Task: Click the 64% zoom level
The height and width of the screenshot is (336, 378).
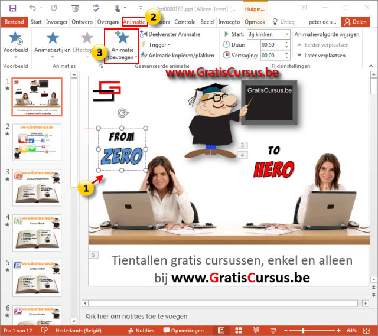Action: 352,331
